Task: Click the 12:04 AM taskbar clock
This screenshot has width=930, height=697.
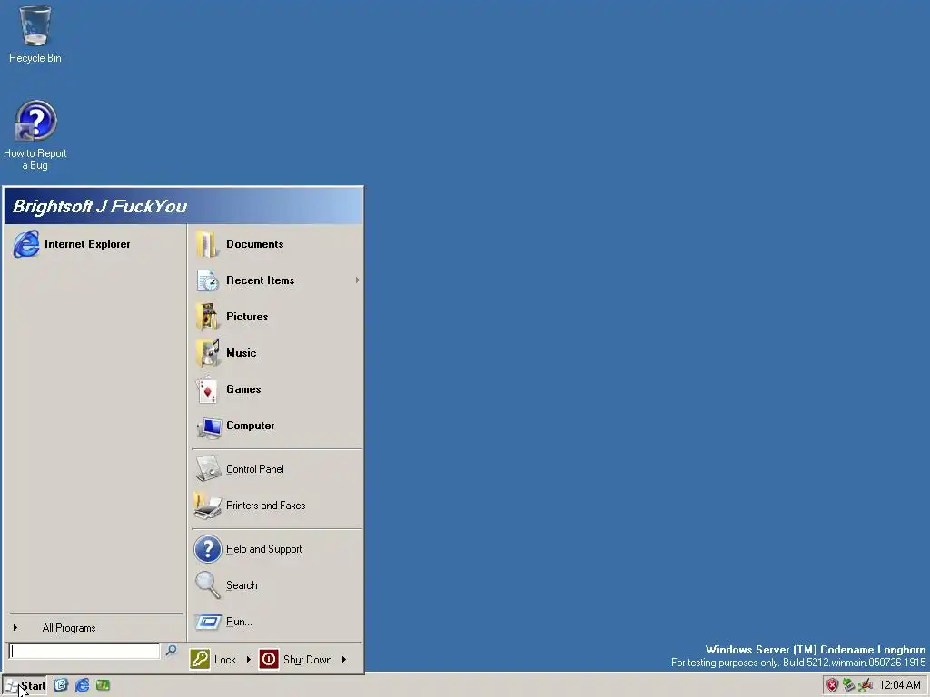Action: point(900,685)
